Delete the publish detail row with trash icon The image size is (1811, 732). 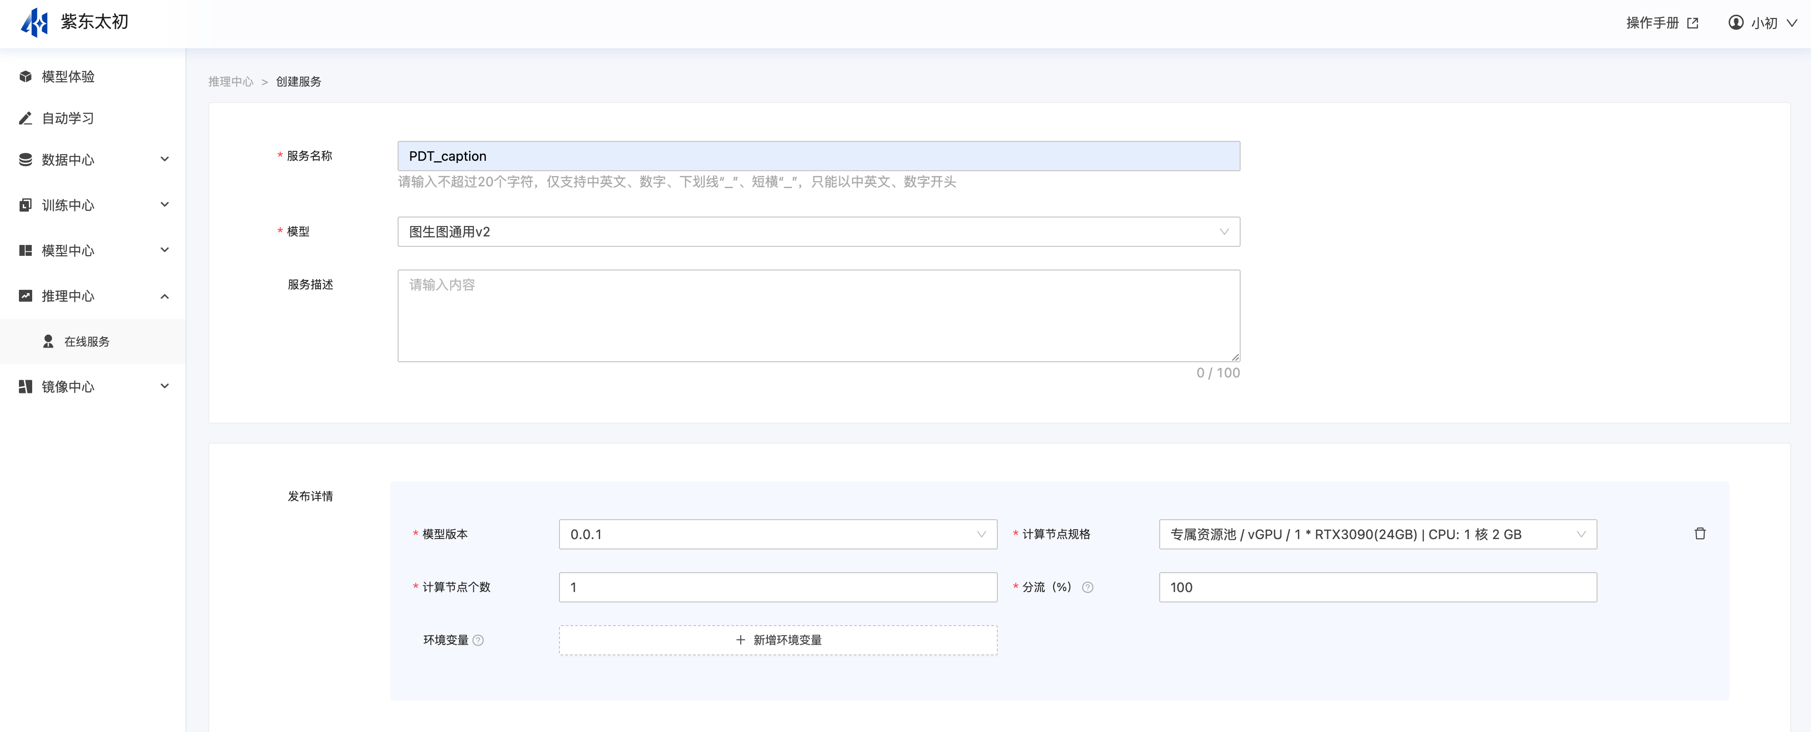click(1700, 534)
